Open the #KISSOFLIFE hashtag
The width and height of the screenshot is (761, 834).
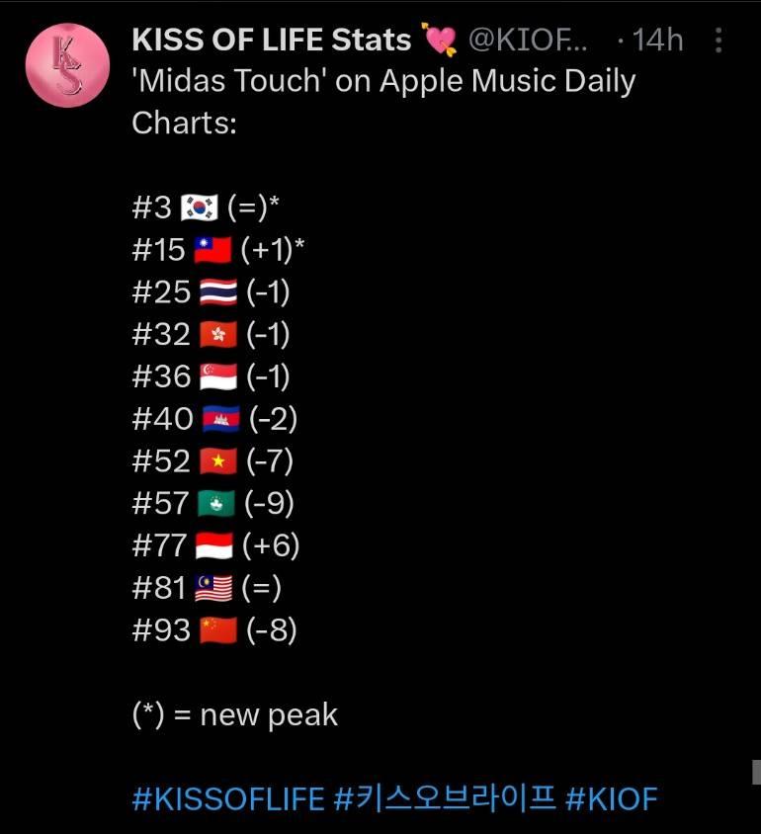228,798
